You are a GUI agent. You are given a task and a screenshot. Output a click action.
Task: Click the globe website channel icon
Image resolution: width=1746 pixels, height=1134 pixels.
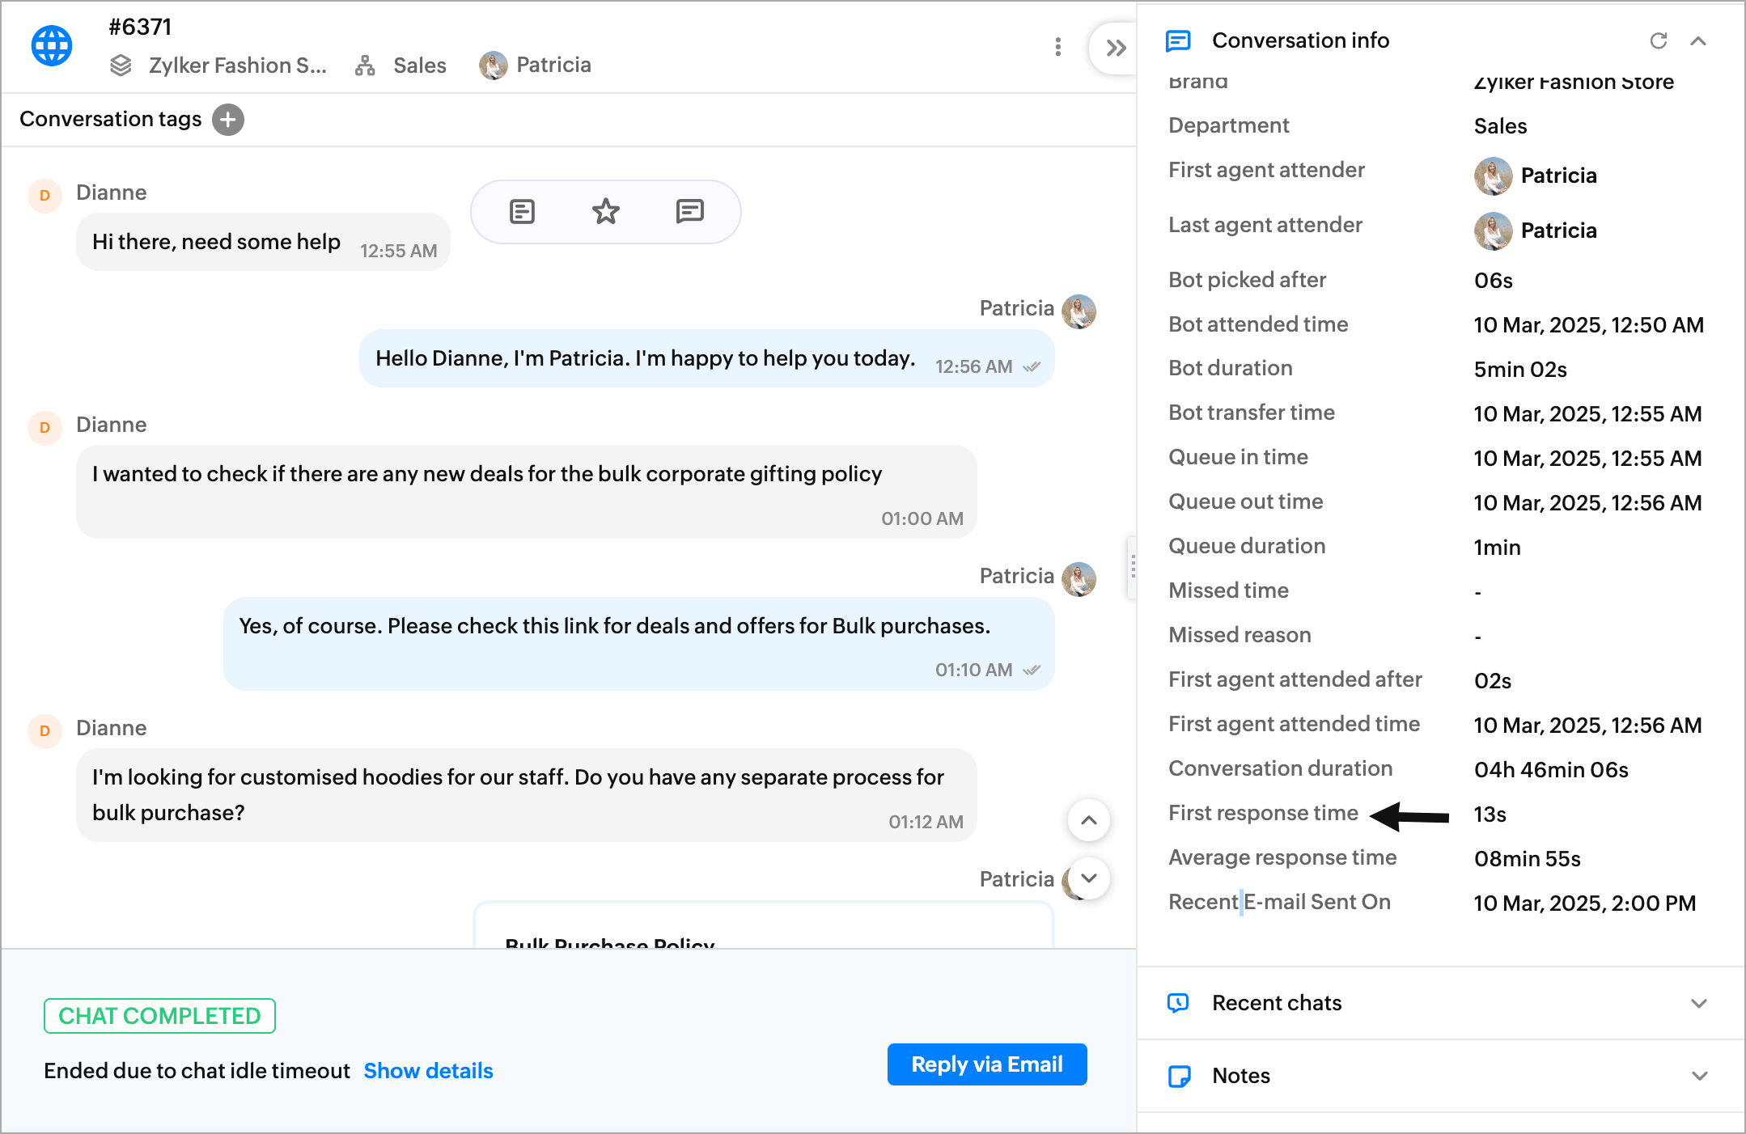click(52, 46)
